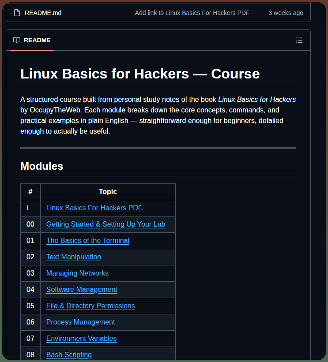This screenshot has width=328, height=362.
Task: Open the Bash Scripting module link
Action: pos(69,355)
